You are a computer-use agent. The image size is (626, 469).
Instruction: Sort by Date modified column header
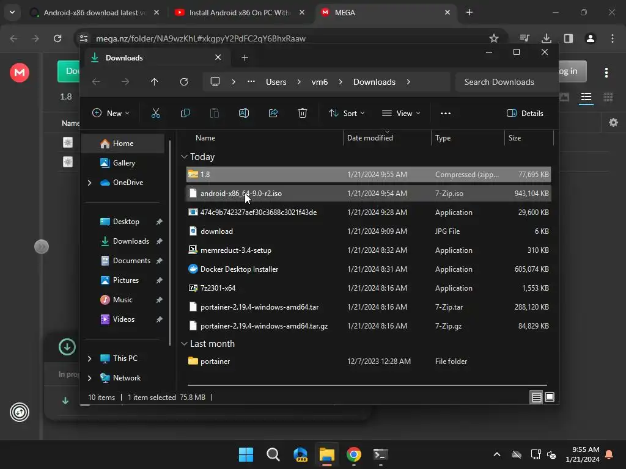pyautogui.click(x=386, y=137)
